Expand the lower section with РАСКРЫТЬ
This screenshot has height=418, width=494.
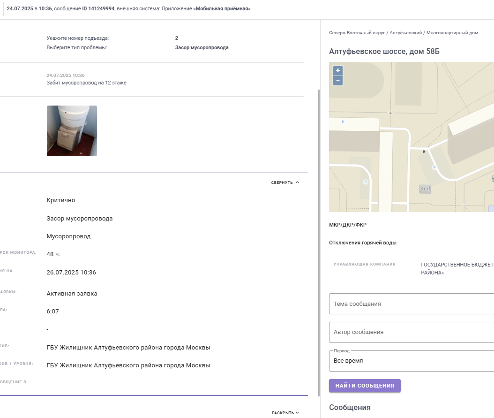click(x=285, y=413)
